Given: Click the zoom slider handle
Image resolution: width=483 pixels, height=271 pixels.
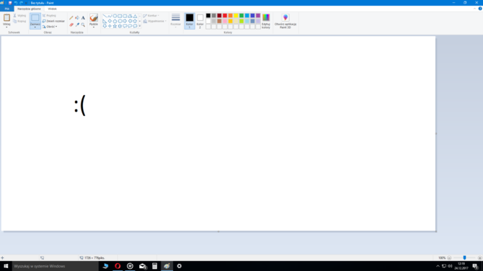Looking at the screenshot, I should pyautogui.click(x=464, y=258).
